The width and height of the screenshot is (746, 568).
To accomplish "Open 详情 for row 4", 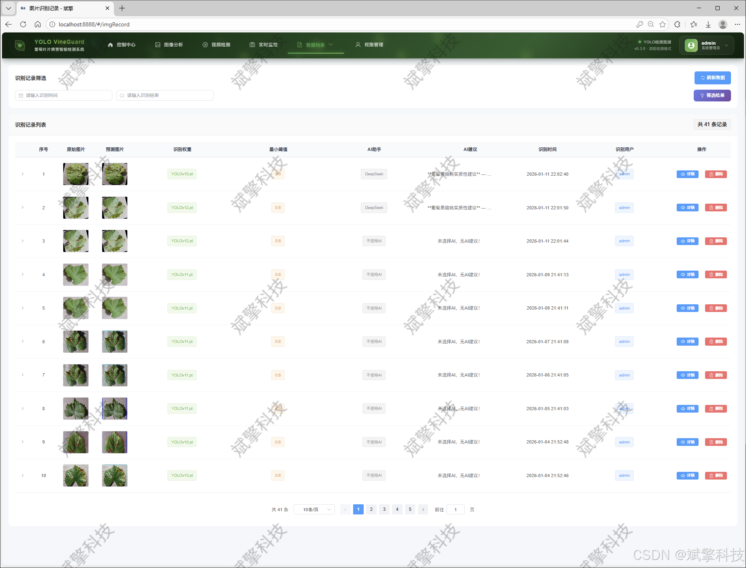I will (x=687, y=275).
